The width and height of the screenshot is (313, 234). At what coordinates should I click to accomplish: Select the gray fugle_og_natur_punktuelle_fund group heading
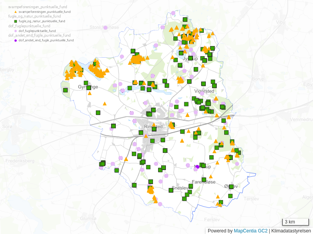coord(34,16)
